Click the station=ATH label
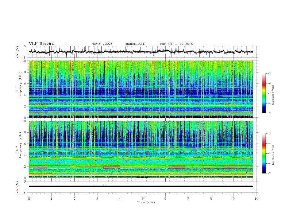The width and height of the screenshot is (289, 223). 135,44
